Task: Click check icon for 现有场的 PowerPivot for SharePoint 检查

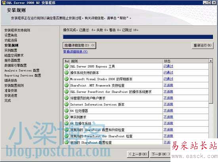Action: [x=67, y=136]
